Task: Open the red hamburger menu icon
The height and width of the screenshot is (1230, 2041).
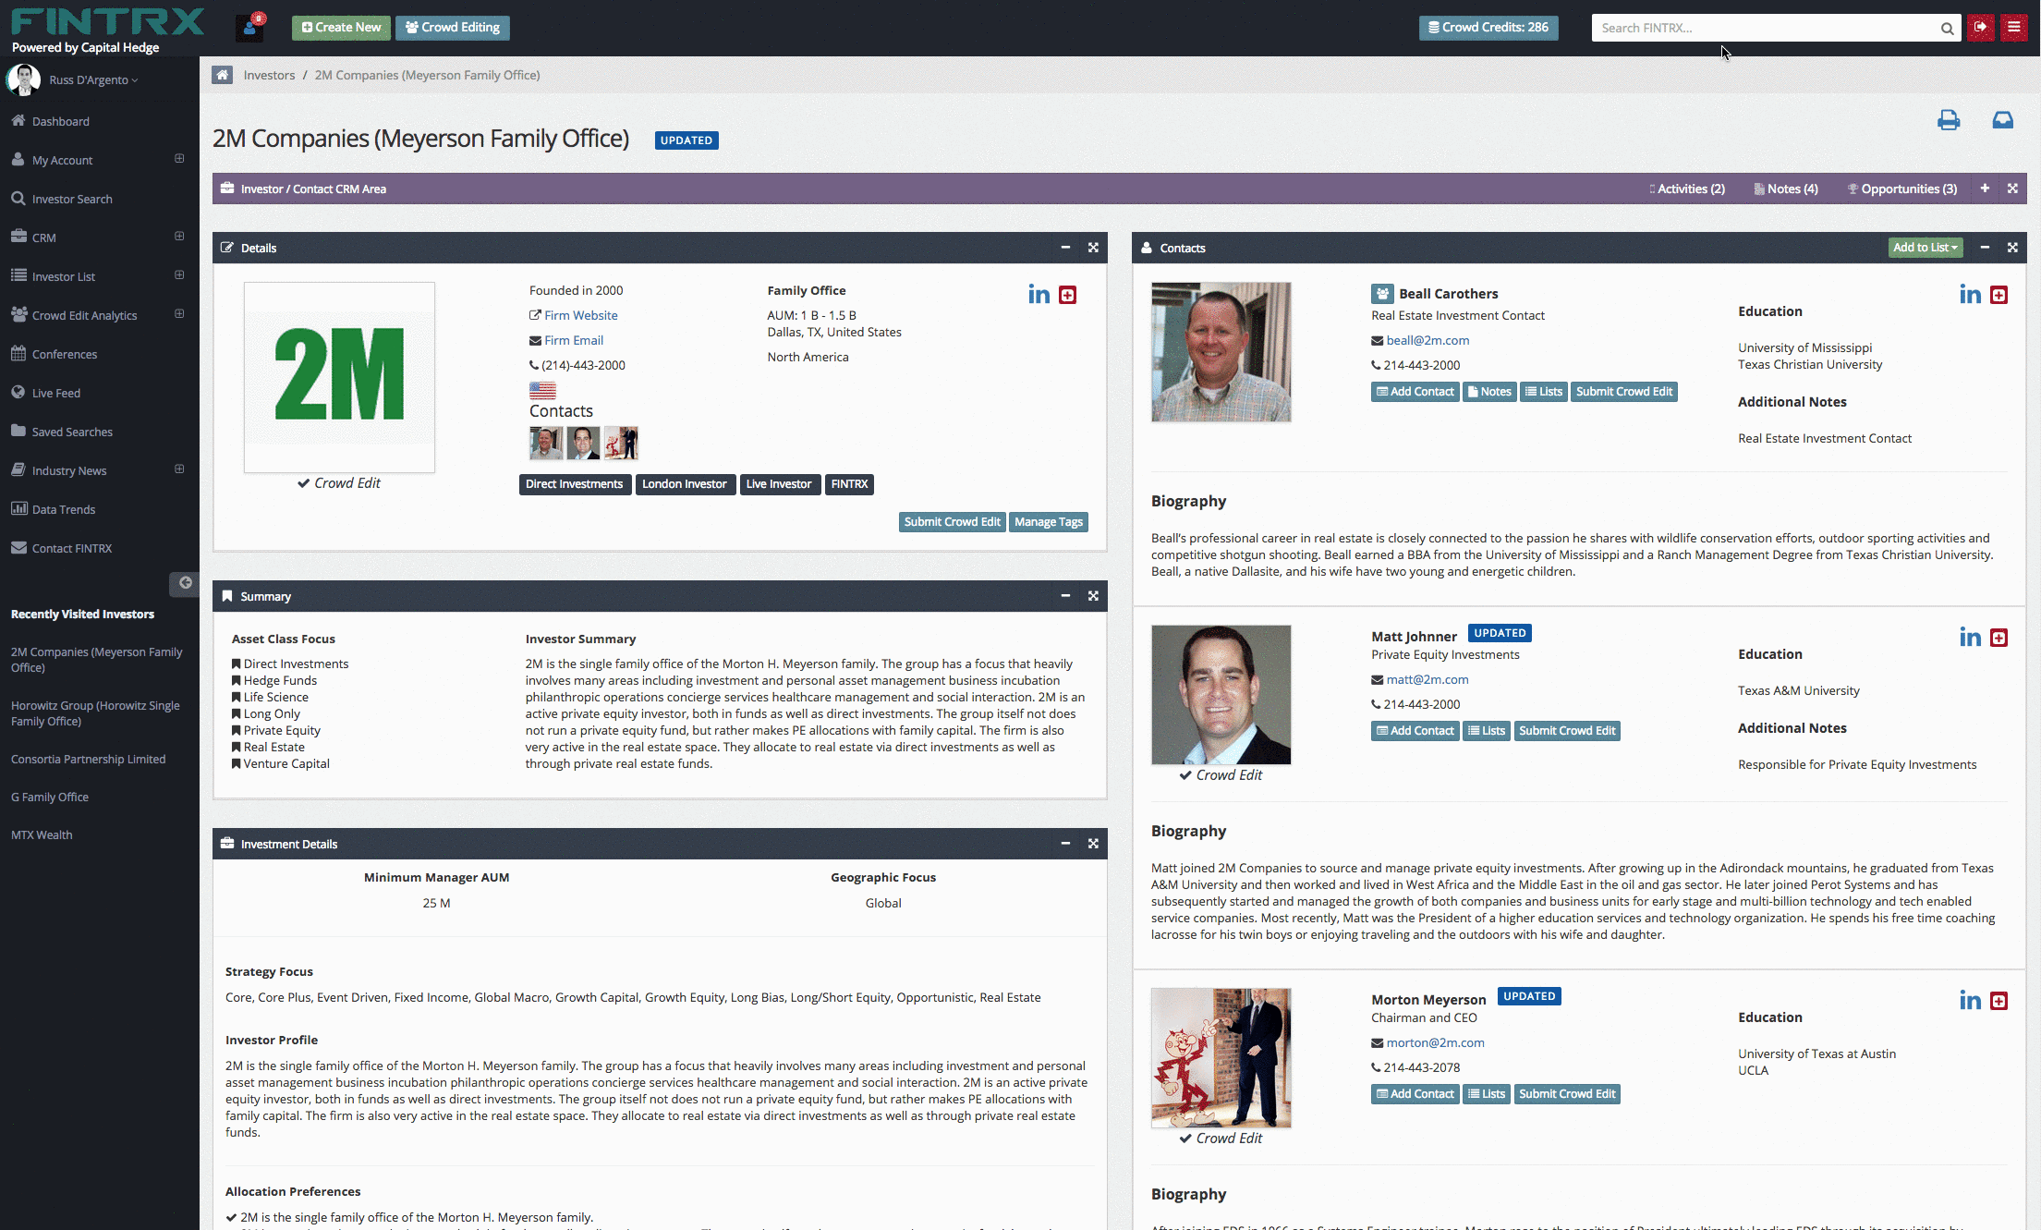Action: click(2014, 28)
